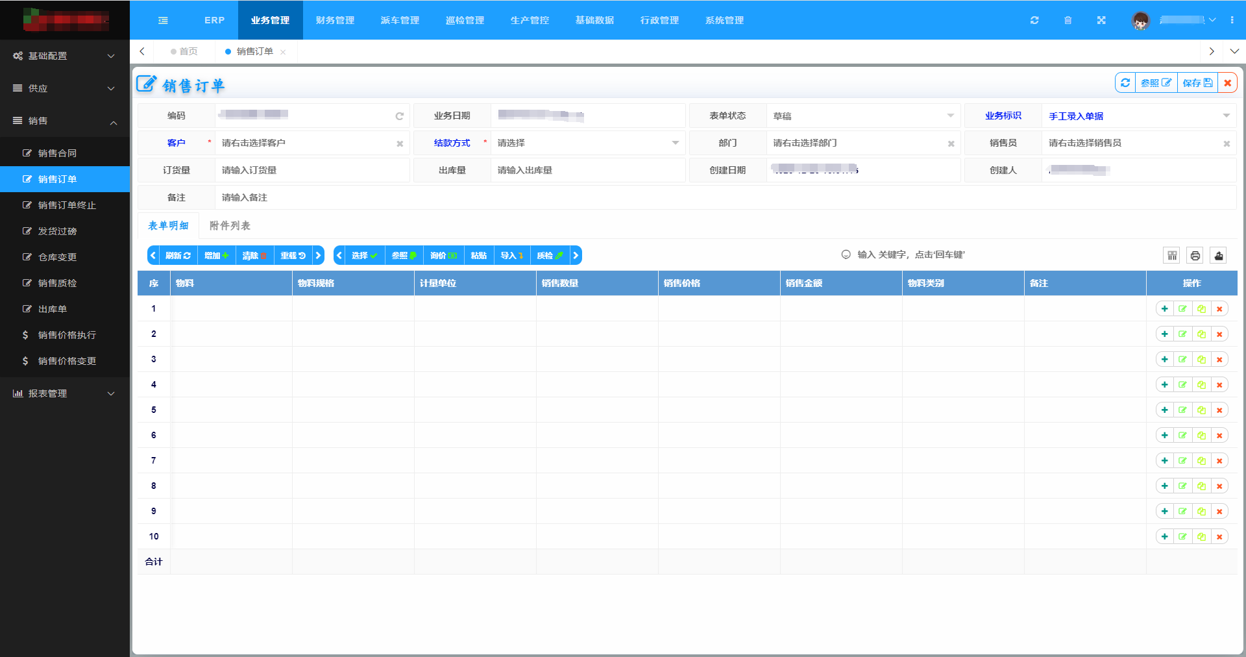This screenshot has height=657, width=1246.
Task: Expand the 基础配置 sidebar section
Action: click(64, 56)
